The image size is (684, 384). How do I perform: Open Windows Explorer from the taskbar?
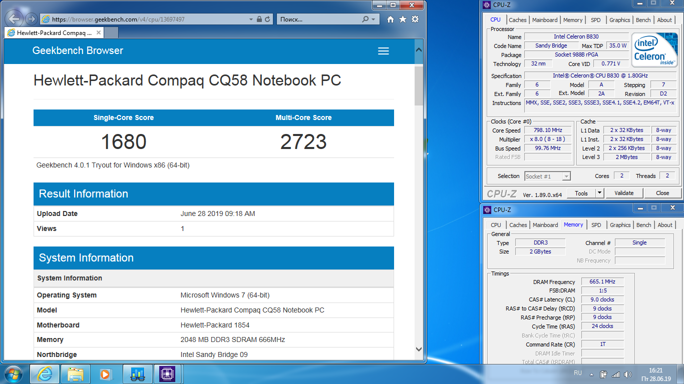[76, 373]
